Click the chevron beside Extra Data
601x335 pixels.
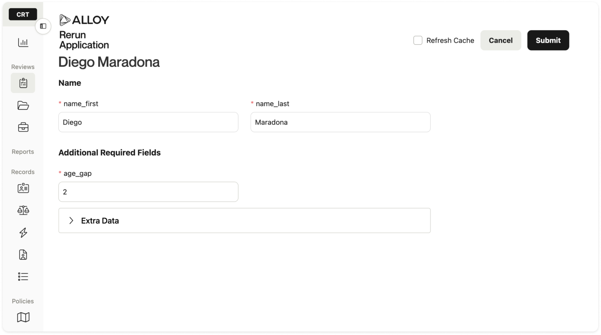tap(71, 220)
